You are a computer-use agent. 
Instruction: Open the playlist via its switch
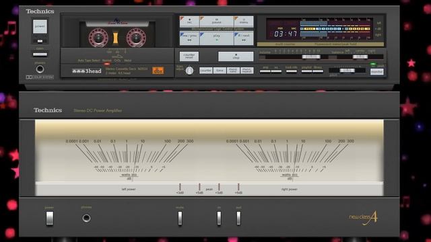click(x=306, y=71)
